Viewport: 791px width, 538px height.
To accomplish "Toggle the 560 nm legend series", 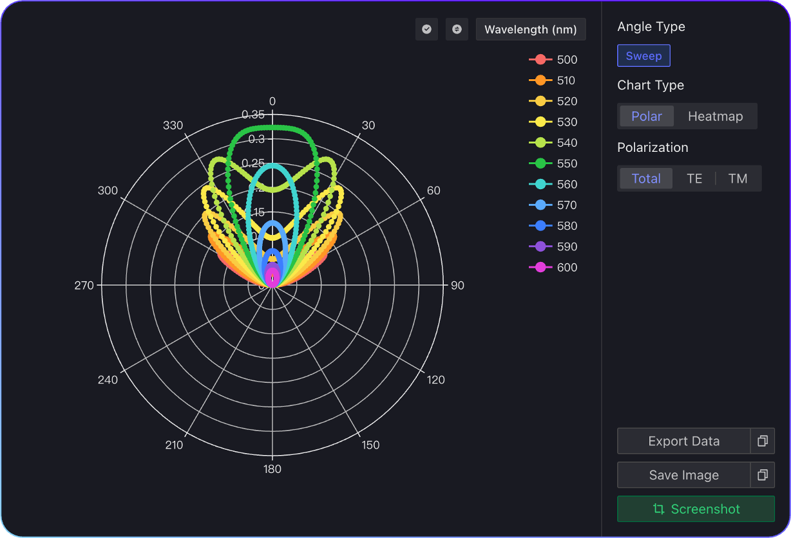I will pos(553,185).
